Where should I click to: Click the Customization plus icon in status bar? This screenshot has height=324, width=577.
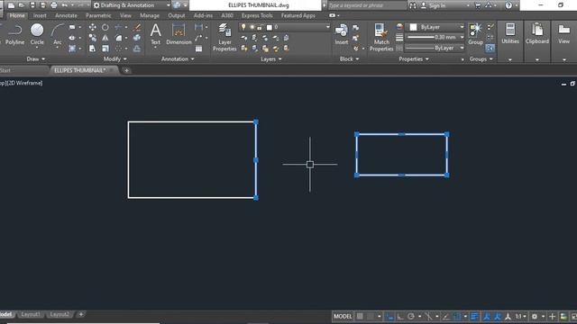point(552,316)
